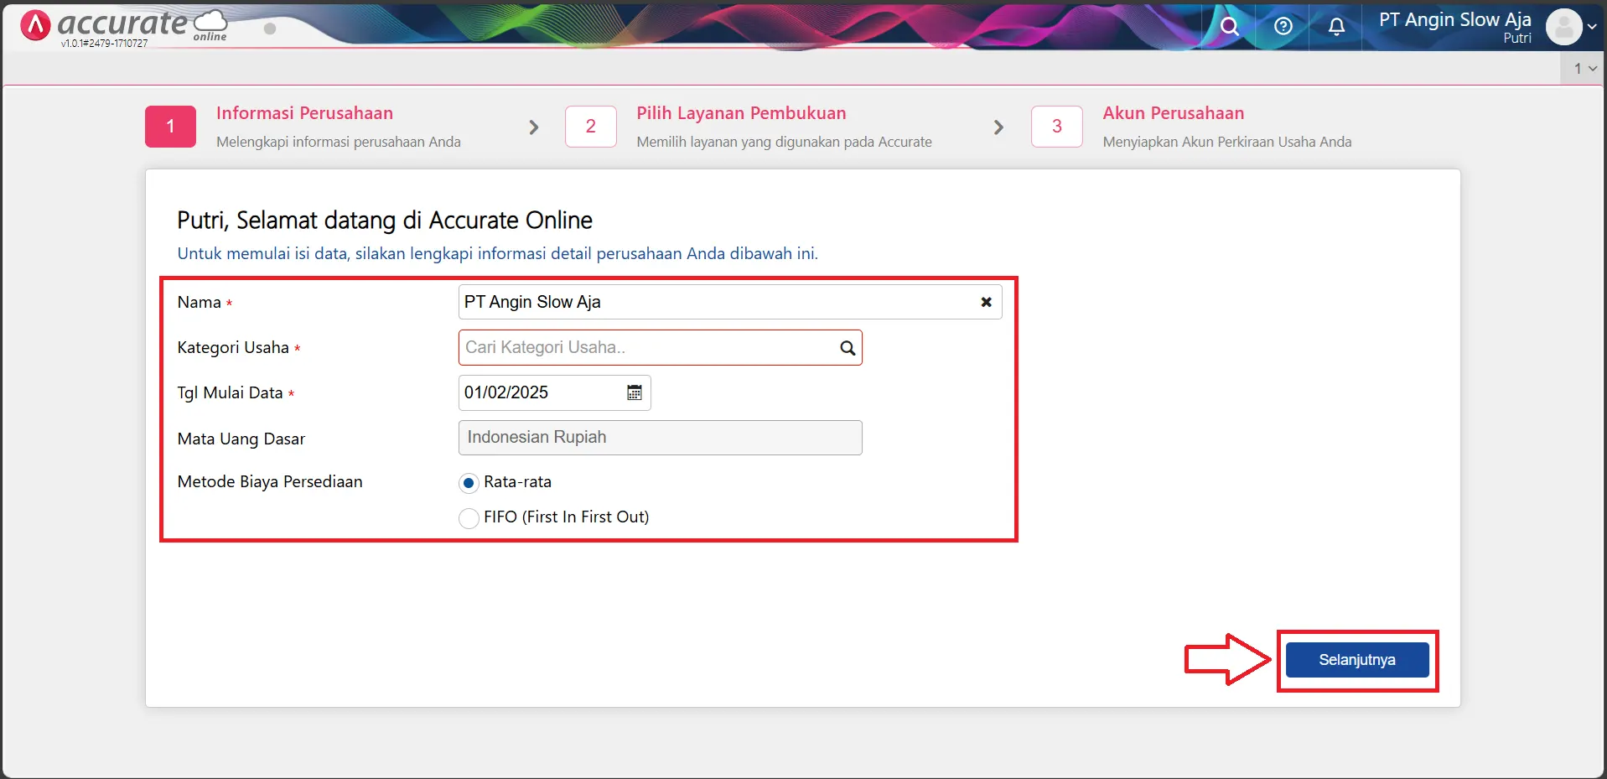The image size is (1607, 779).
Task: Go to step 1 number box
Action: (170, 127)
